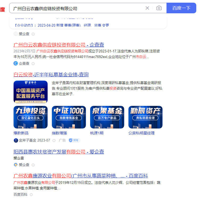Click the 百度一下 search button
Viewport: 204px width, 199px height.
[x=181, y=8]
